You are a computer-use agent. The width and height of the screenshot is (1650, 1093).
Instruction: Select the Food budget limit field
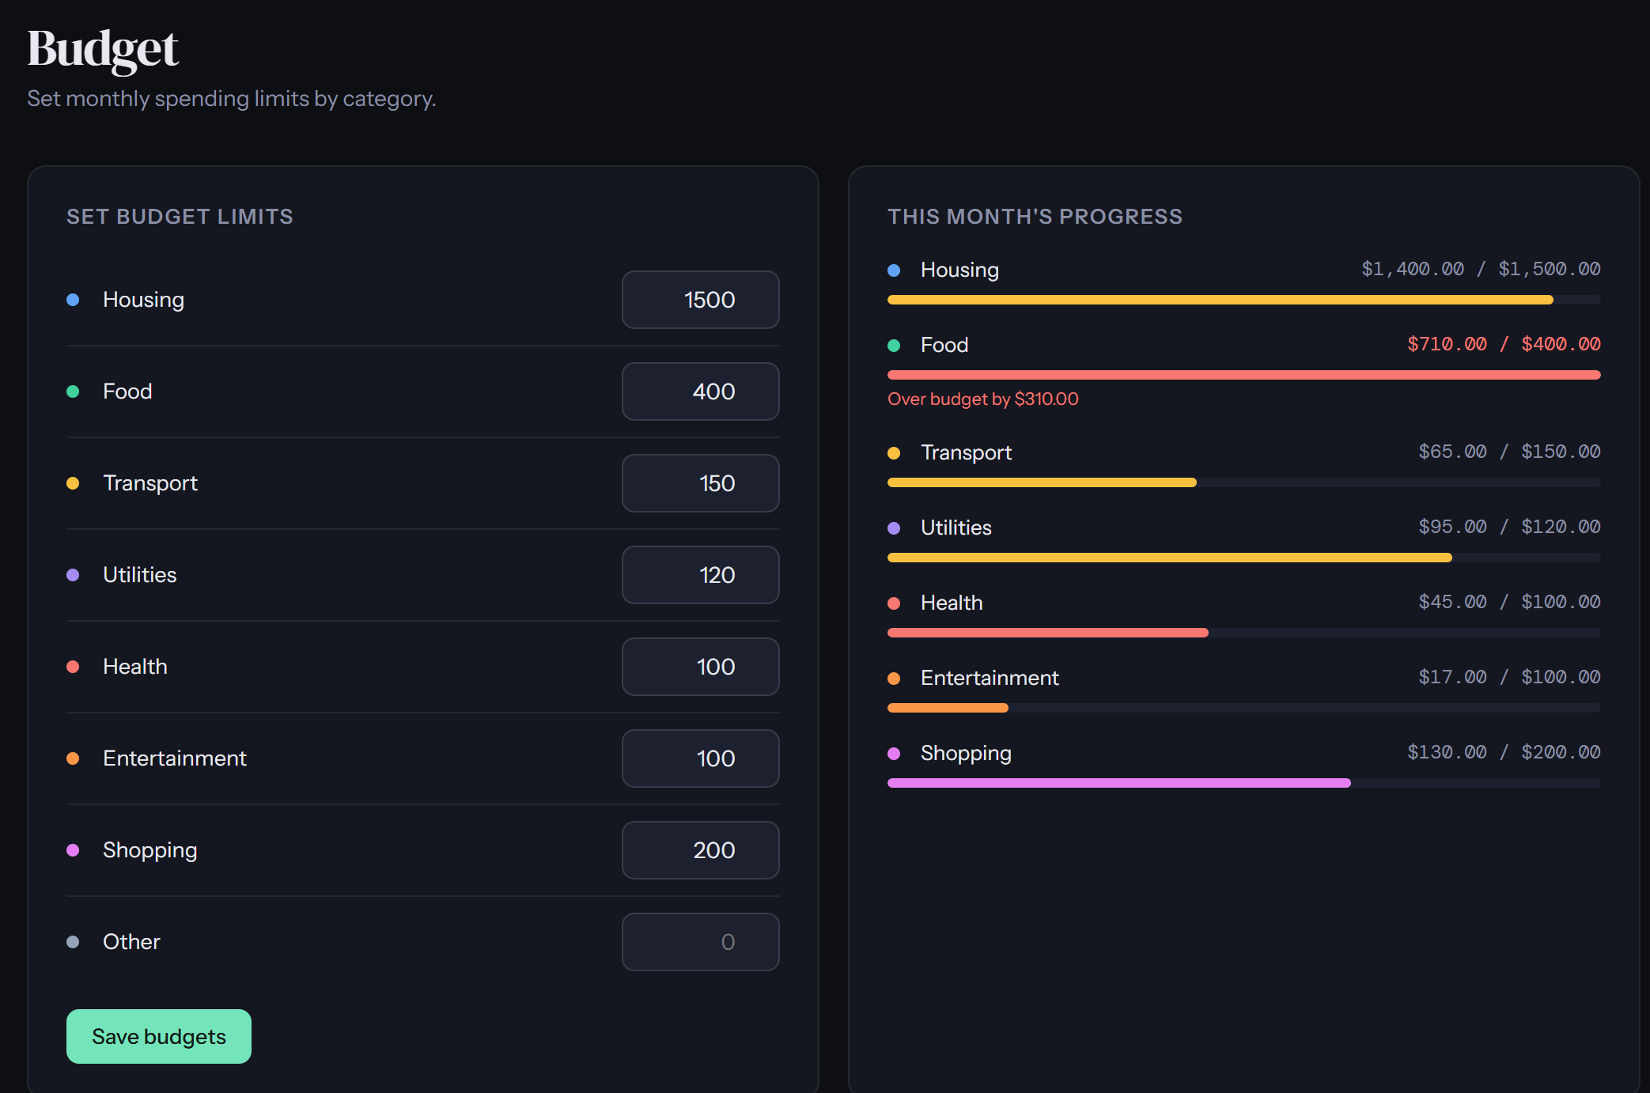[x=701, y=391]
